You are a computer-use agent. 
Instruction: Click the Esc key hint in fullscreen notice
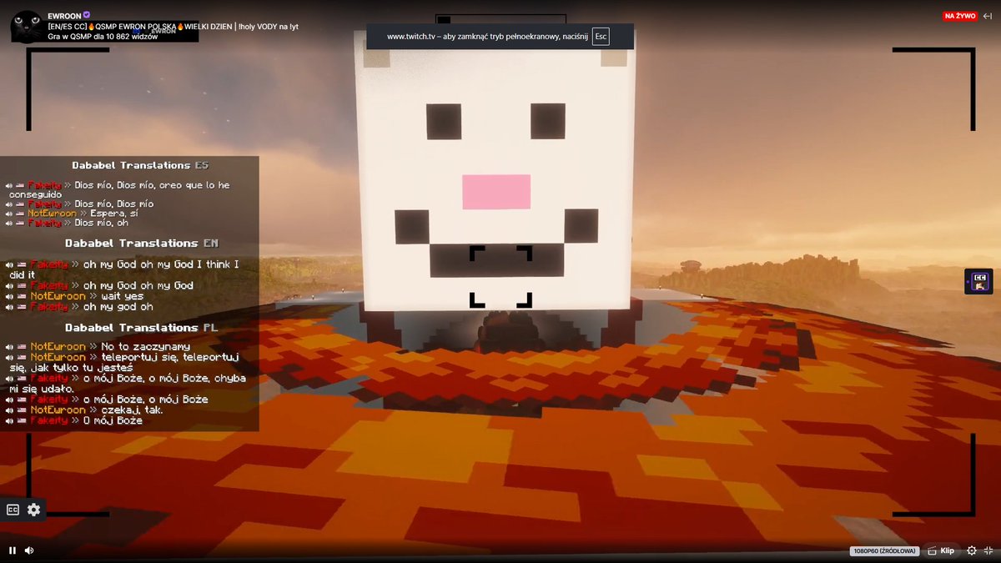tap(601, 37)
